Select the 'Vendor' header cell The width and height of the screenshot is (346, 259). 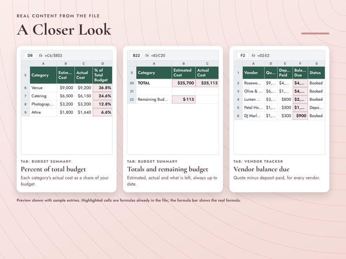(x=253, y=73)
